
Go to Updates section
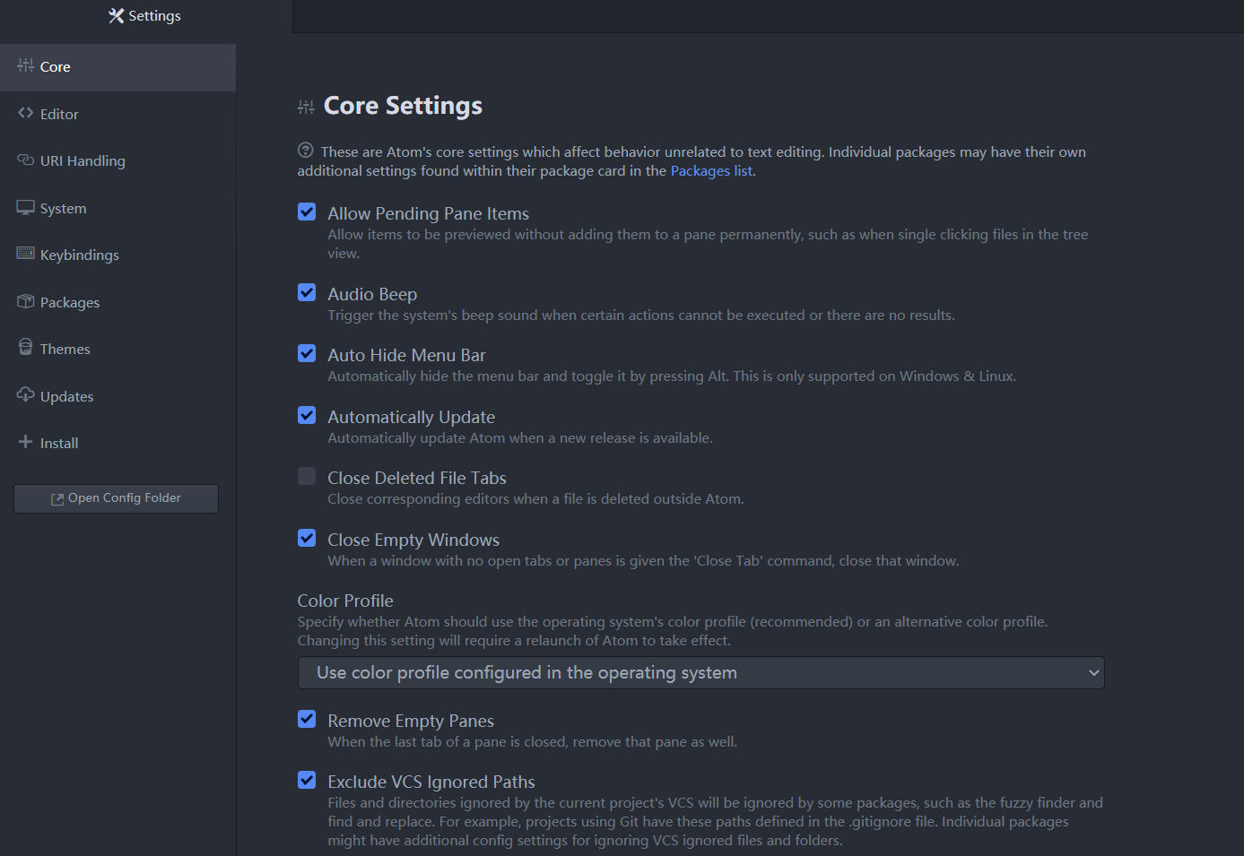[117, 396]
